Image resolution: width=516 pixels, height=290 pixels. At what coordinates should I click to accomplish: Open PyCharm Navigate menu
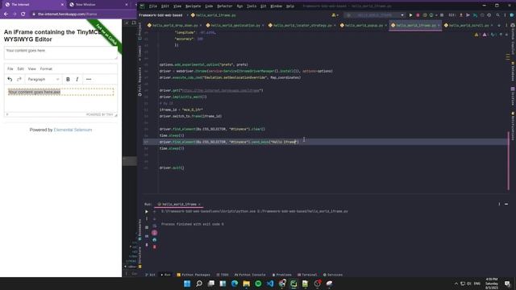tap(193, 6)
